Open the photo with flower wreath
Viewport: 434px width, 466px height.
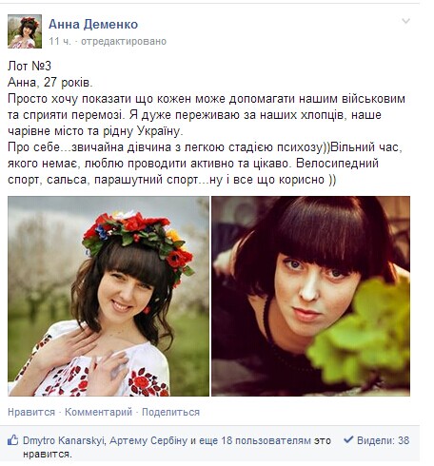108,296
